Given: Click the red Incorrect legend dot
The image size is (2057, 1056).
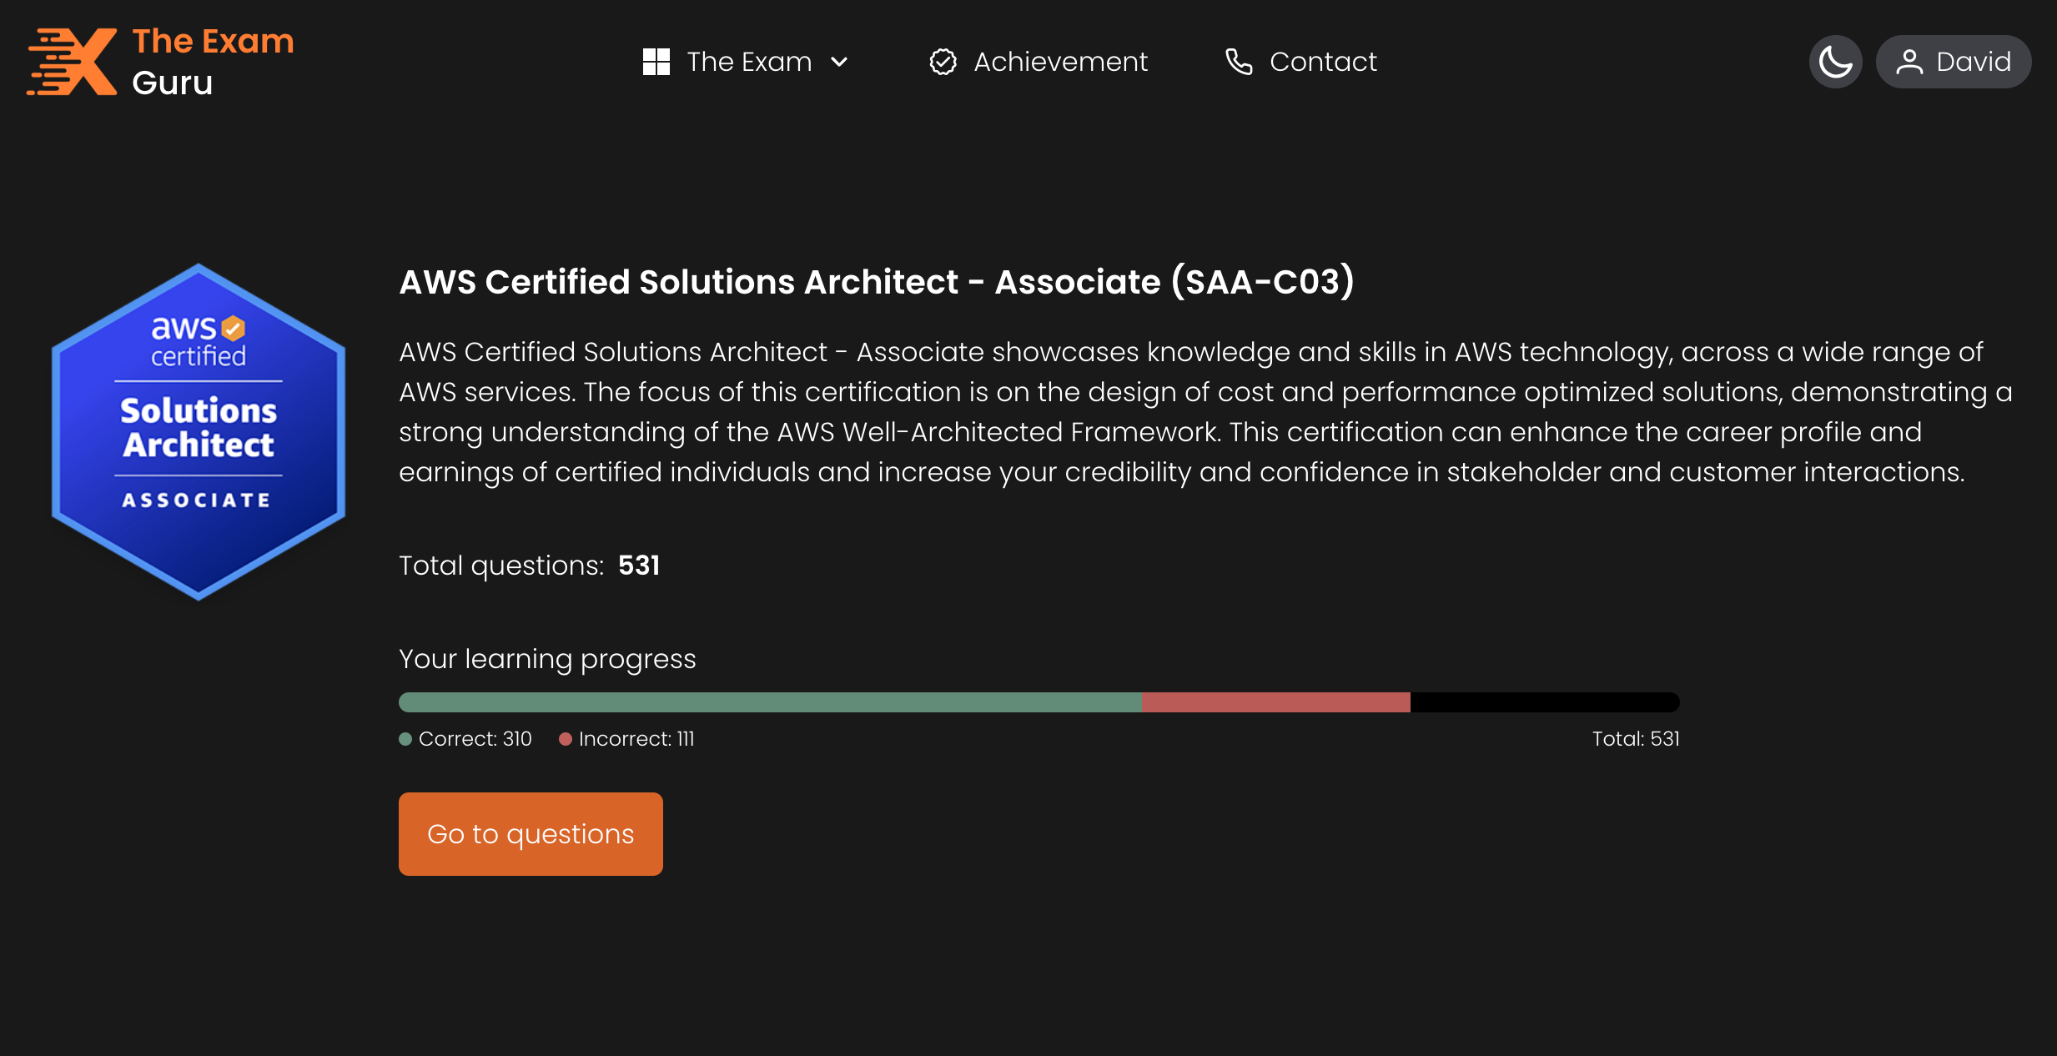Looking at the screenshot, I should pyautogui.click(x=566, y=739).
